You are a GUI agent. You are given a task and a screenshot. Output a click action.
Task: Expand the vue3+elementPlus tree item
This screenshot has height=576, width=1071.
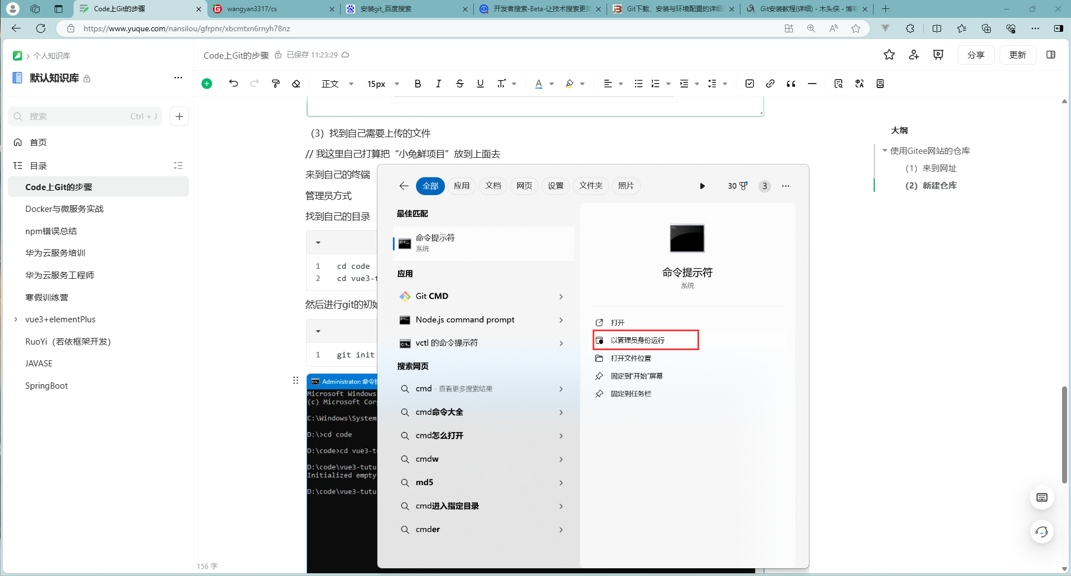[x=16, y=320]
